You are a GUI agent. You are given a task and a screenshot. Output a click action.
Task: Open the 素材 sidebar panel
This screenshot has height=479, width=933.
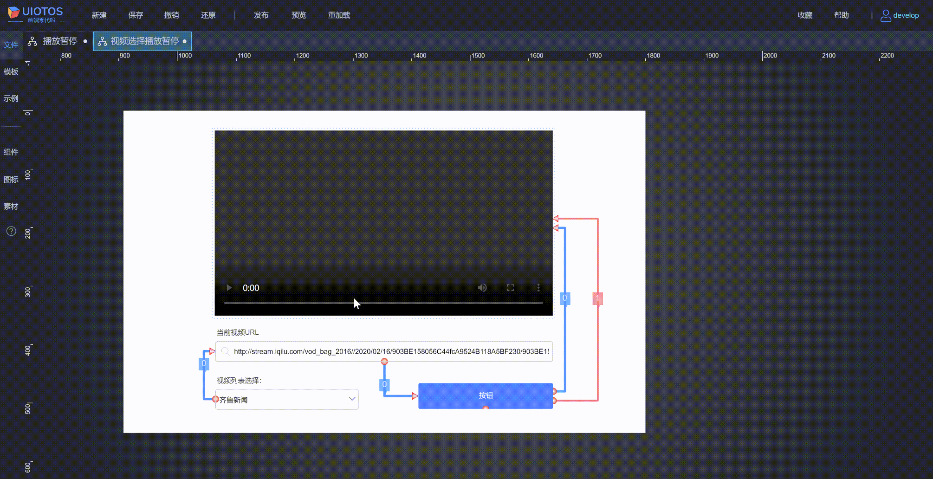tap(11, 207)
